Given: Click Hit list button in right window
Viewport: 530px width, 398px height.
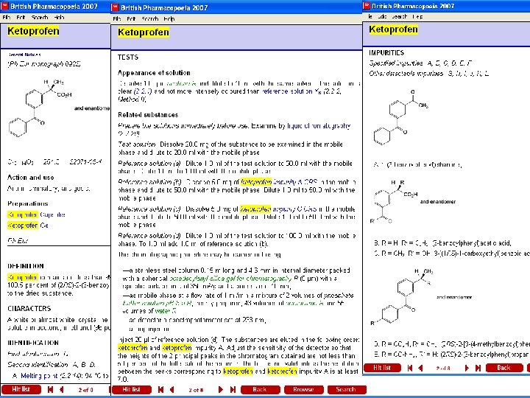Looking at the screenshot, I should click(x=382, y=368).
